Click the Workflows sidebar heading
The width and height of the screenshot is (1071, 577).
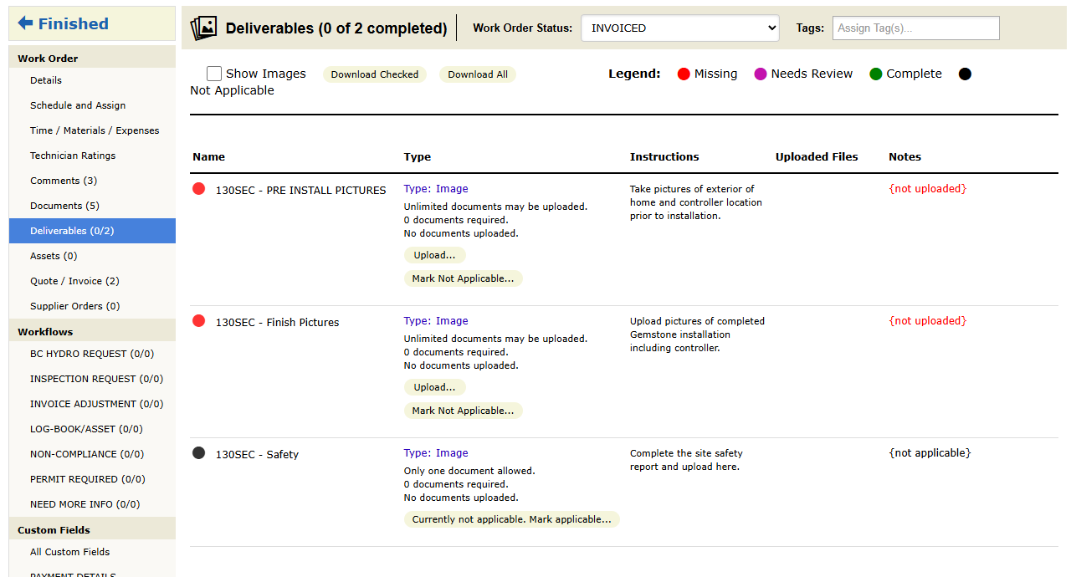(45, 332)
